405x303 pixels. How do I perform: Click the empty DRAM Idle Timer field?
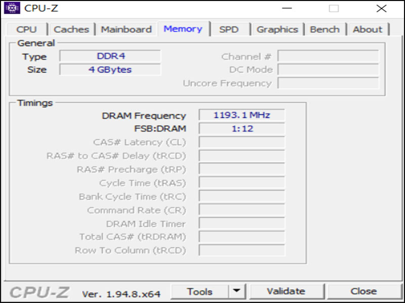pos(242,224)
